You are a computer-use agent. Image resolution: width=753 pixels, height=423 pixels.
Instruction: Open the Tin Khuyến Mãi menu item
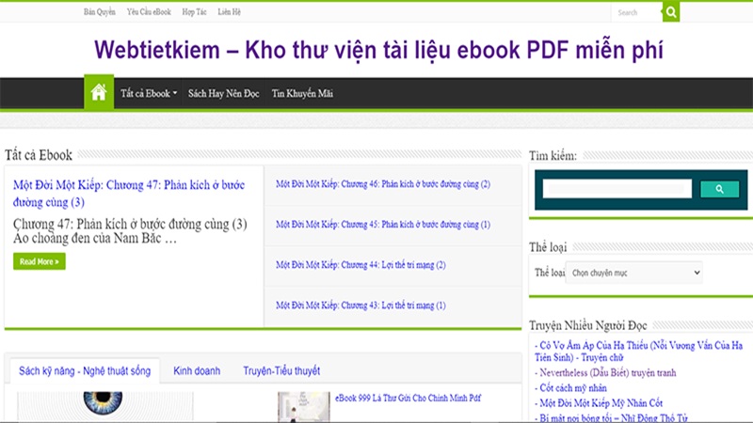tap(302, 93)
